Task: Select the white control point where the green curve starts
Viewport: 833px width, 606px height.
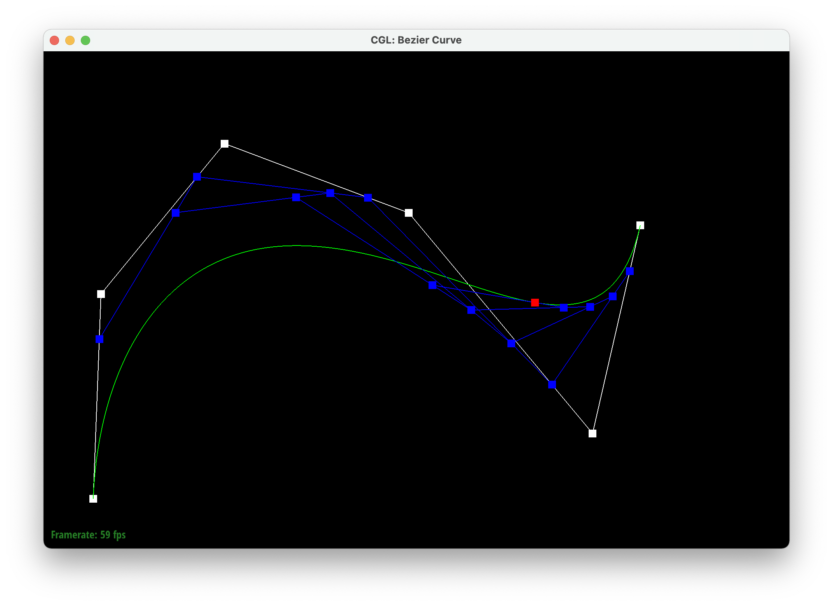Action: (93, 499)
